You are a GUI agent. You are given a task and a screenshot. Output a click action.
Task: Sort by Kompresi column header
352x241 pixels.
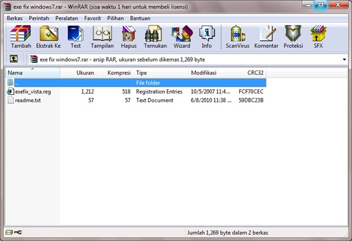(x=115, y=73)
